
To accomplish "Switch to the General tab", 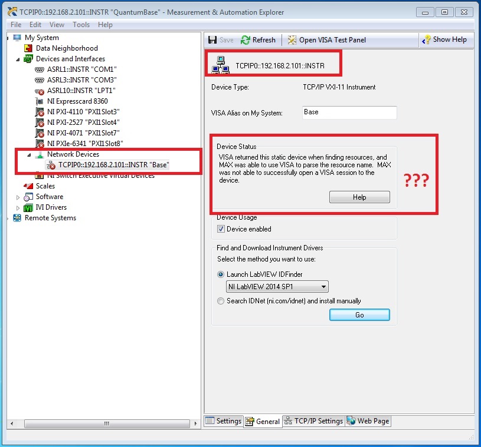I will 263,421.
